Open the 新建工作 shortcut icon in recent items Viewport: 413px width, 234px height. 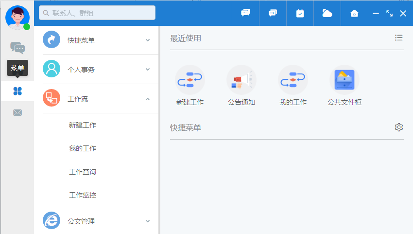point(190,80)
